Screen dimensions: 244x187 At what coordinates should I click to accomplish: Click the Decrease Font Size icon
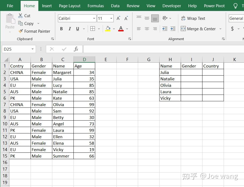pyautogui.click(x=126, y=18)
